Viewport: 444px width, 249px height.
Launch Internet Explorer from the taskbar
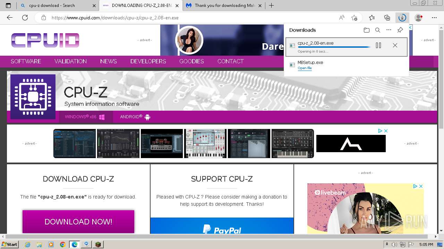click(x=27, y=245)
